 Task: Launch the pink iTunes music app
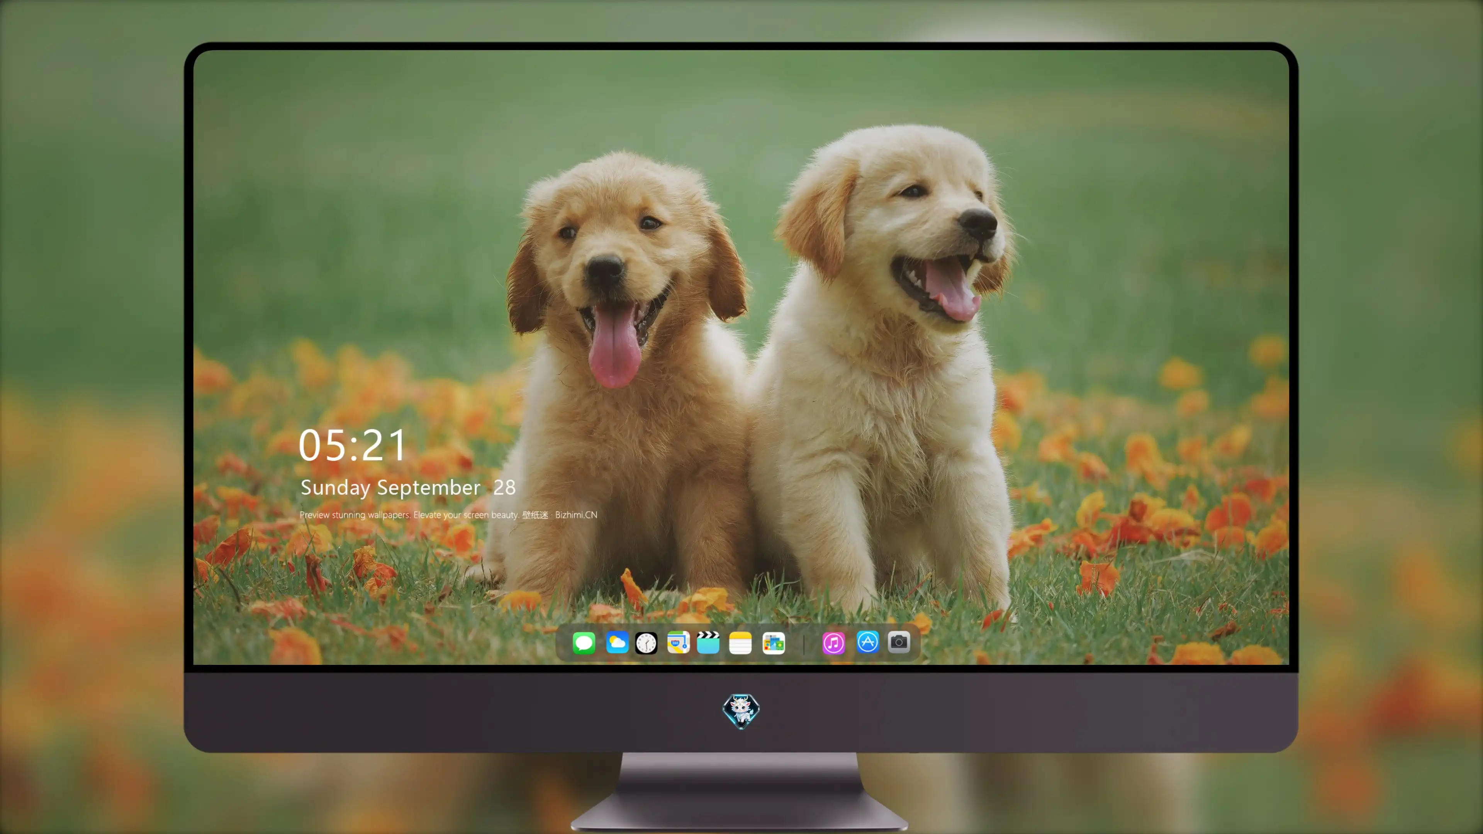click(834, 643)
